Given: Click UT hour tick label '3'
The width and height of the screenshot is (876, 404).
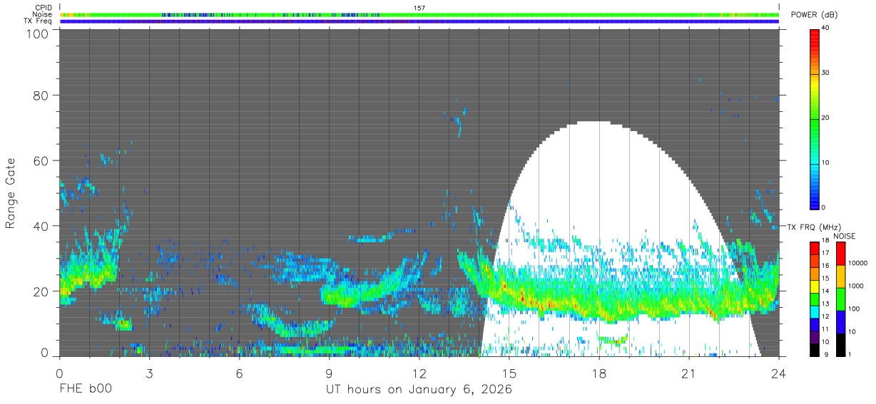Looking at the screenshot, I should coord(149,373).
